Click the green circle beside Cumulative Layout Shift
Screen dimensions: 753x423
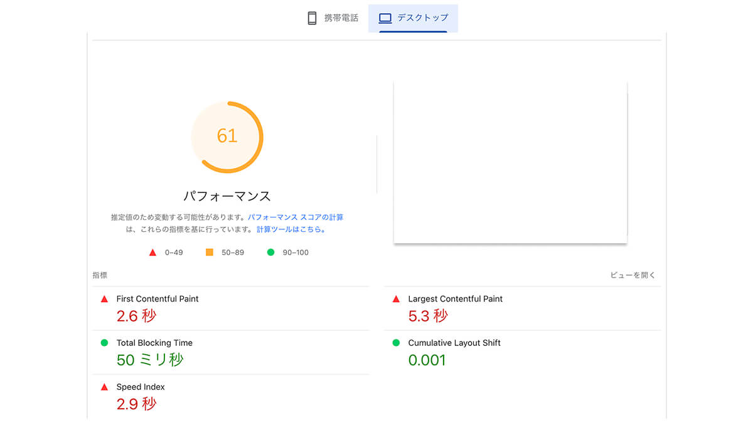click(396, 343)
